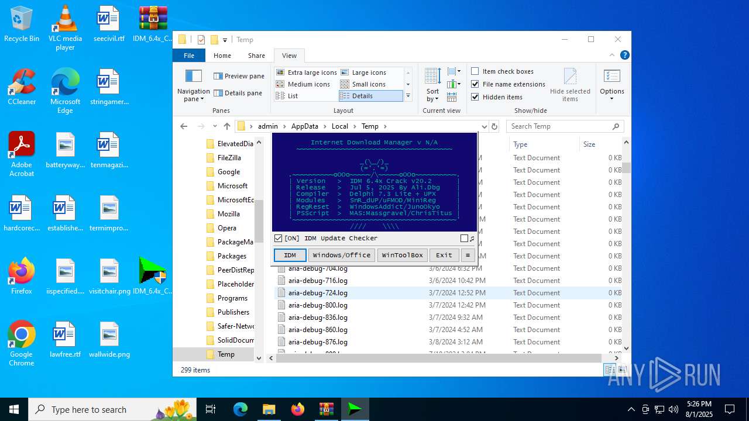Image resolution: width=749 pixels, height=421 pixels.
Task: Expand the Layout gallery more arrow
Action: 408,96
